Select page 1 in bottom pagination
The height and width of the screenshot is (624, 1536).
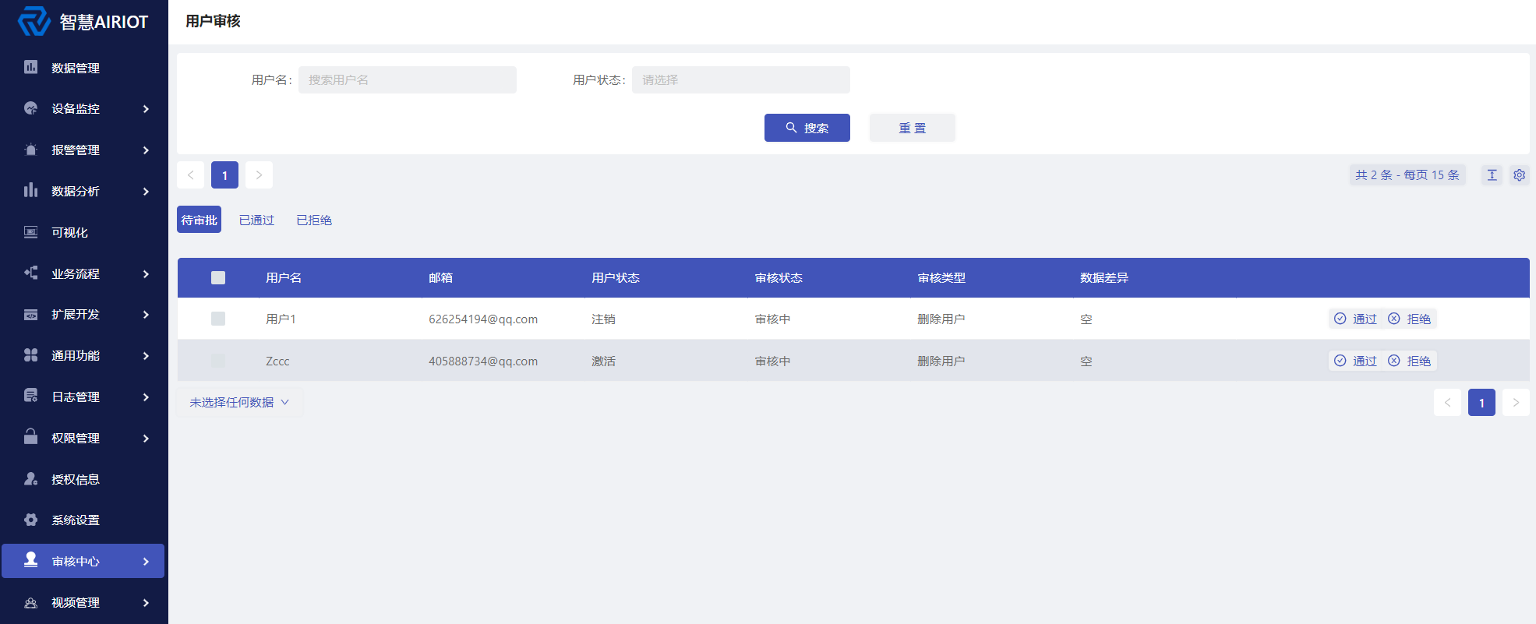point(1481,402)
